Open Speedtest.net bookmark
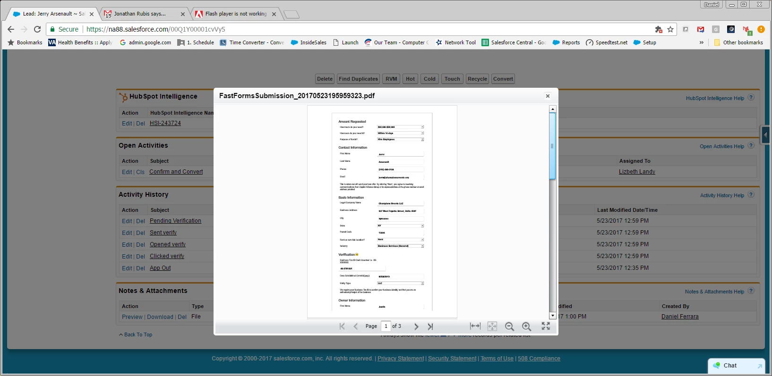The image size is (772, 376). click(x=607, y=42)
